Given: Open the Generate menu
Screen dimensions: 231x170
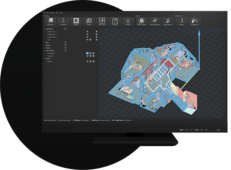Looking at the screenshot, I should (x=52, y=13).
